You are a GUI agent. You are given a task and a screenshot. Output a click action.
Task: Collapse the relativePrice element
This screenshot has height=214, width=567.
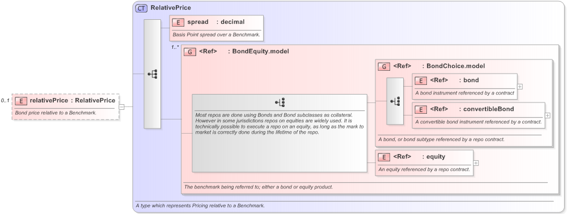point(122,107)
